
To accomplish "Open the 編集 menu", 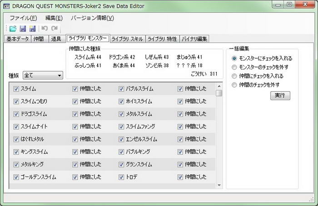I will 54,18.
